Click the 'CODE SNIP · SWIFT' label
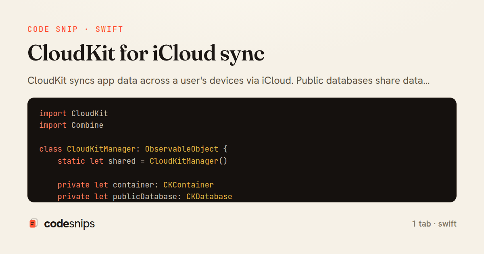 75,29
